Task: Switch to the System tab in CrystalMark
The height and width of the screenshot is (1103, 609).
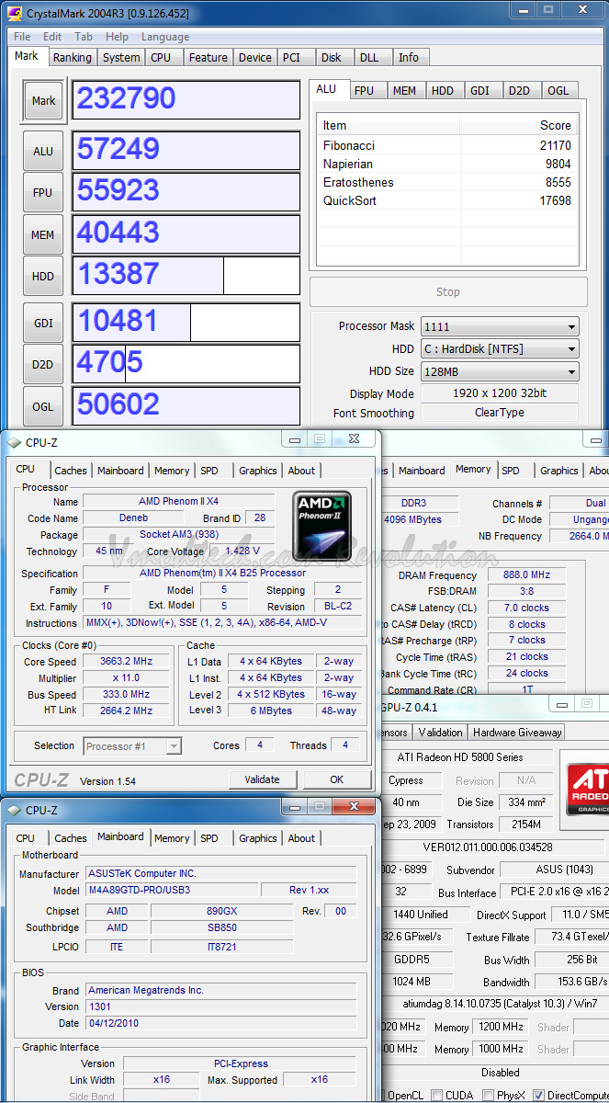Action: pos(121,57)
